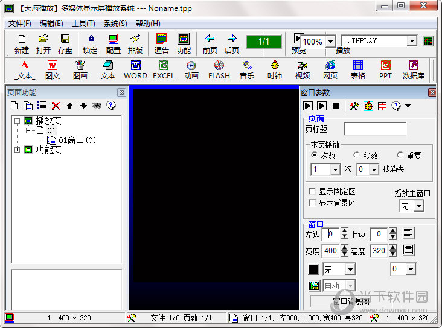Open the THPLAY device dropdown
The width and height of the screenshot is (442, 328).
pos(412,41)
